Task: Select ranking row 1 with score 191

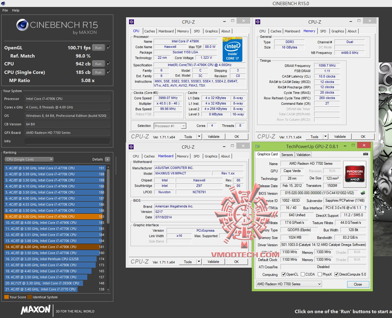Action: point(55,168)
